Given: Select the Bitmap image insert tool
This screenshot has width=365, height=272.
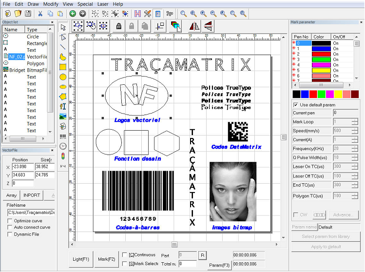Looking at the screenshot, I should click(63, 116).
